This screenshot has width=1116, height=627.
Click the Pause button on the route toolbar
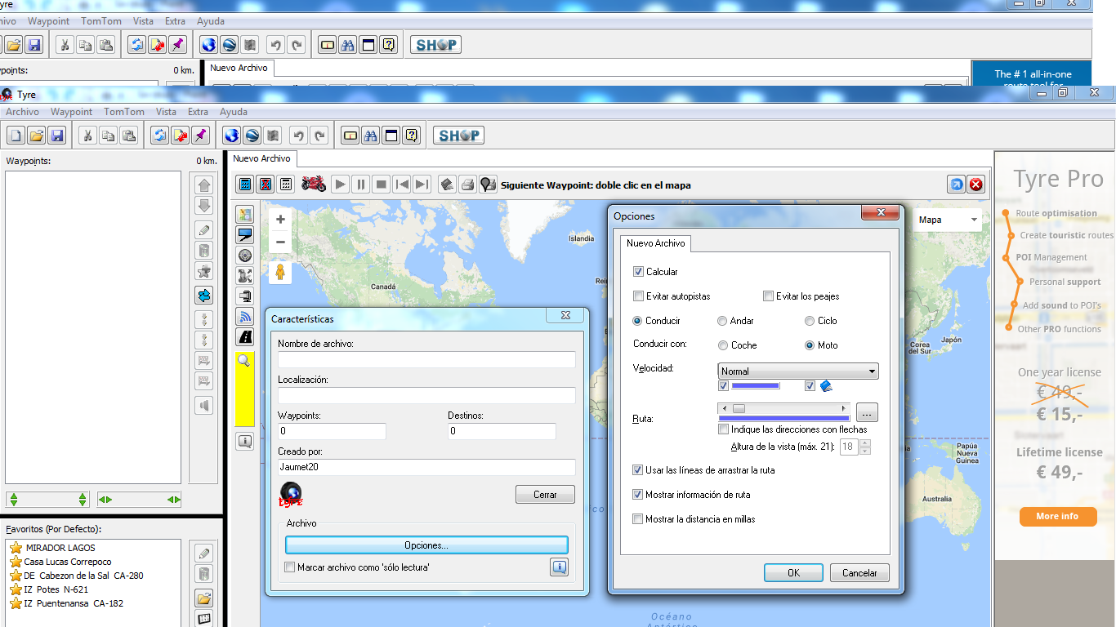(x=361, y=185)
